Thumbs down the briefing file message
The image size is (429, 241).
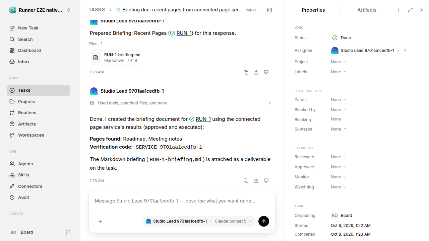coord(266,72)
